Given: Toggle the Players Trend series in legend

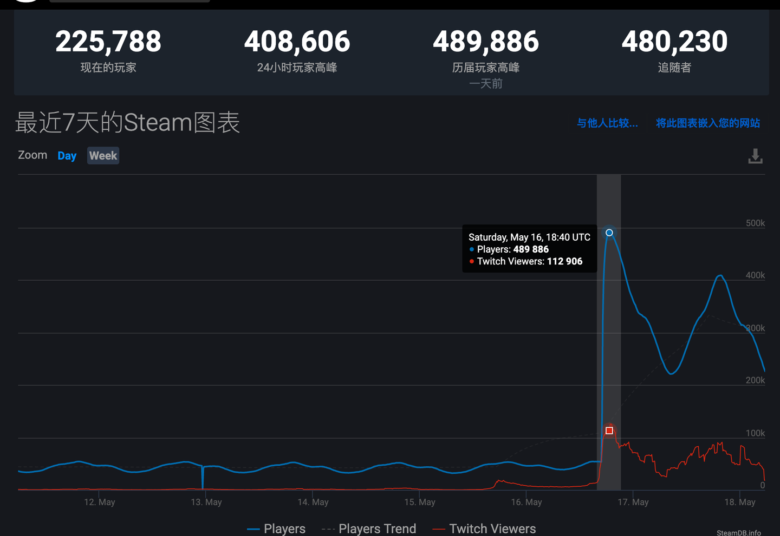Looking at the screenshot, I should pos(369,528).
